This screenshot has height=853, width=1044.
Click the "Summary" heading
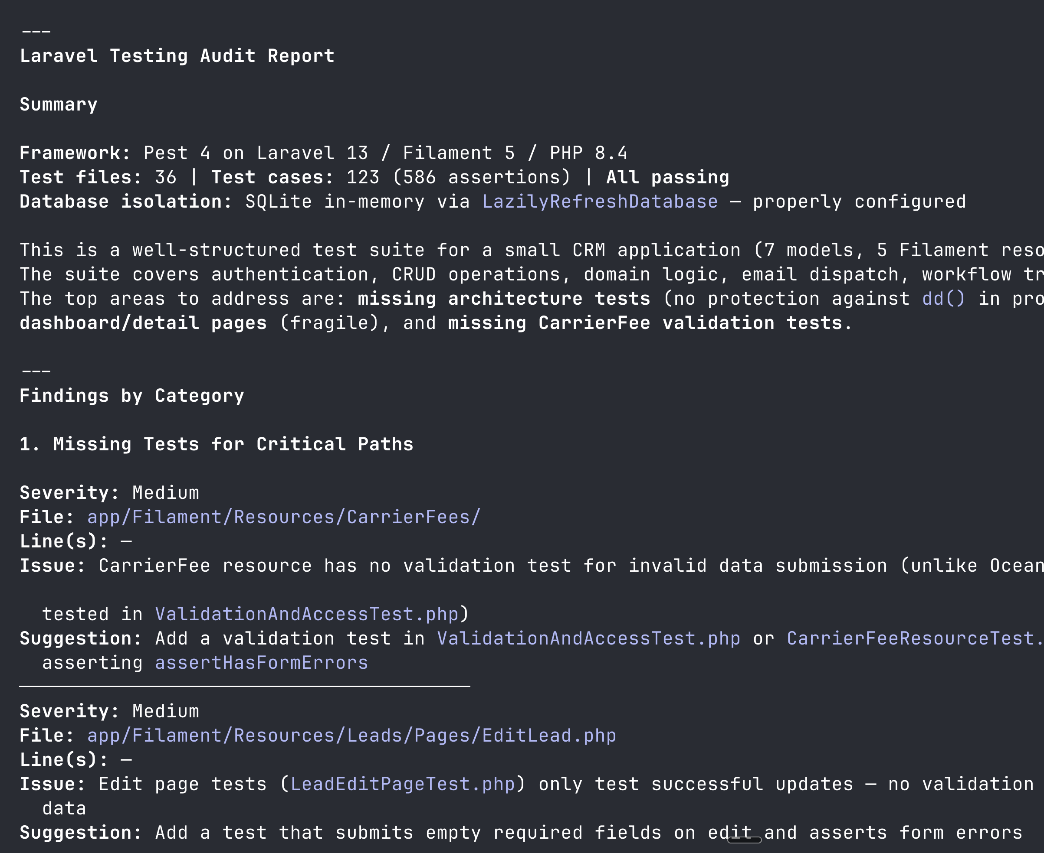(59, 104)
